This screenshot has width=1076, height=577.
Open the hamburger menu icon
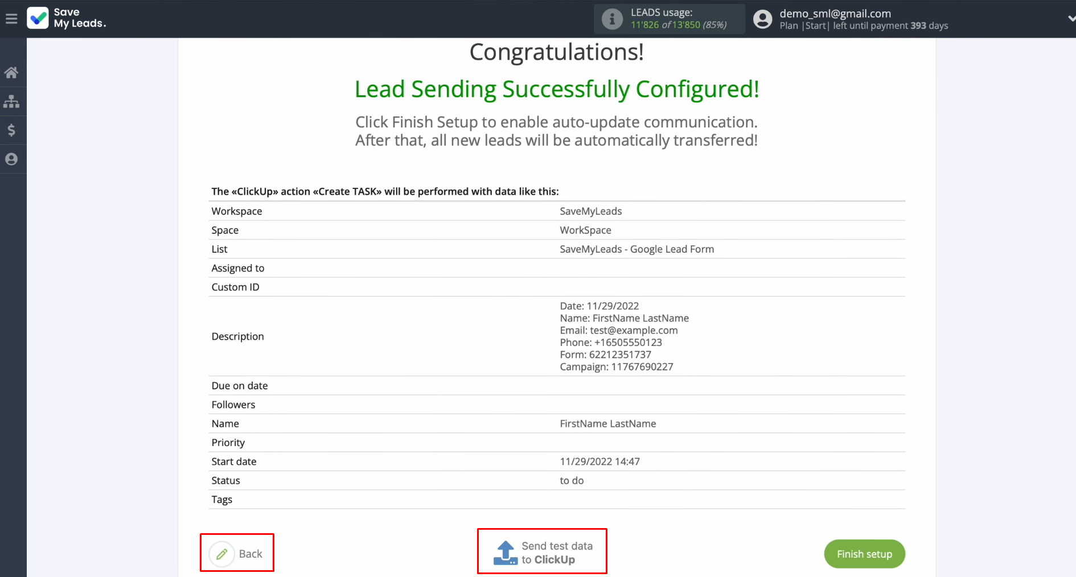[x=11, y=19]
